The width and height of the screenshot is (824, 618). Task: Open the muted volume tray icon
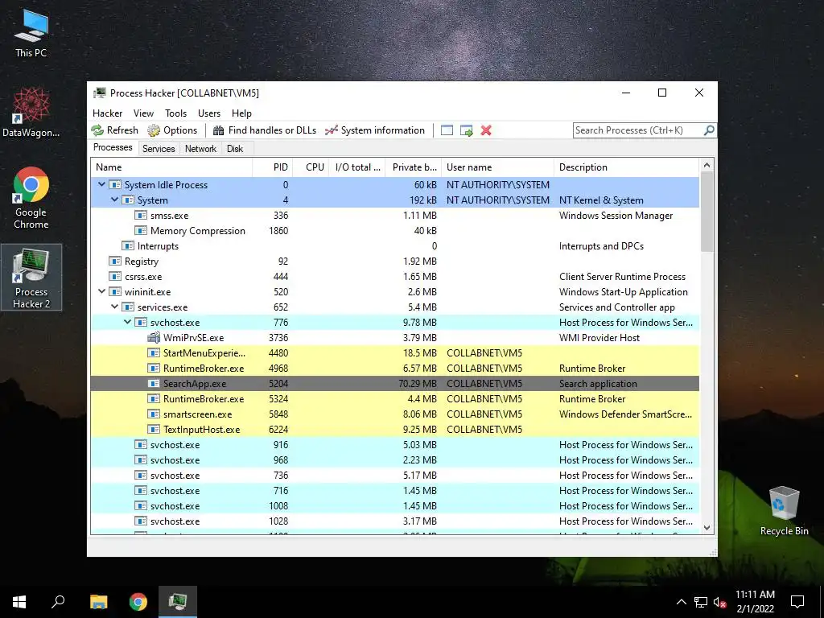[720, 602]
